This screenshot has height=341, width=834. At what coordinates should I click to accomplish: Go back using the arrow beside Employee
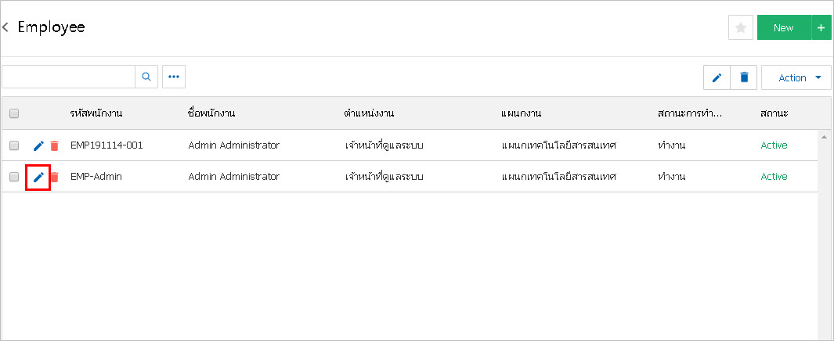pos(5,27)
